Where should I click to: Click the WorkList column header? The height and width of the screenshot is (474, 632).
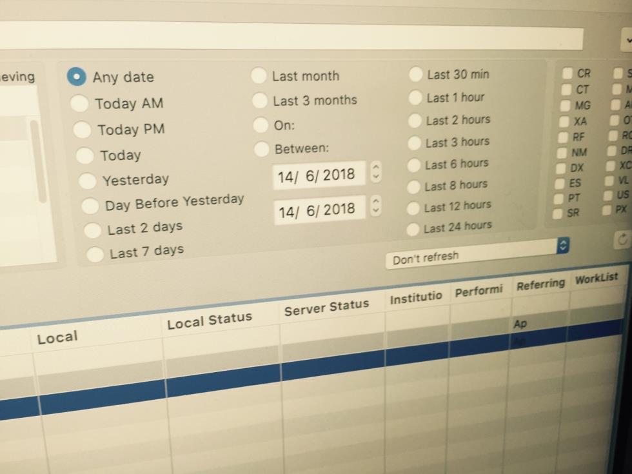[596, 279]
